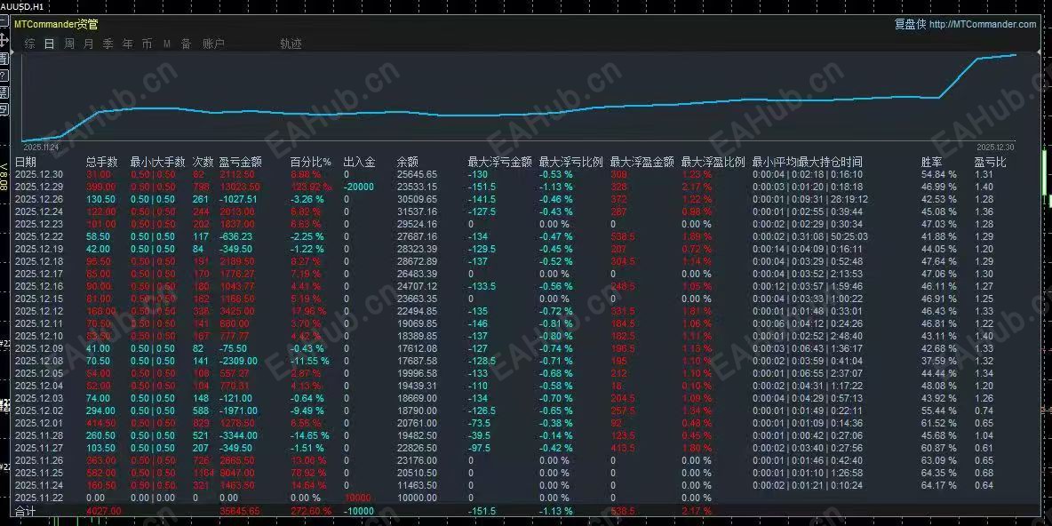Click the profit value 9047.00

[x=238, y=473]
